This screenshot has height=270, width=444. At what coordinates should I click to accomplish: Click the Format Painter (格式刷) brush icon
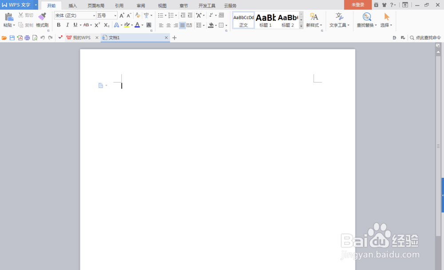pyautogui.click(x=42, y=17)
